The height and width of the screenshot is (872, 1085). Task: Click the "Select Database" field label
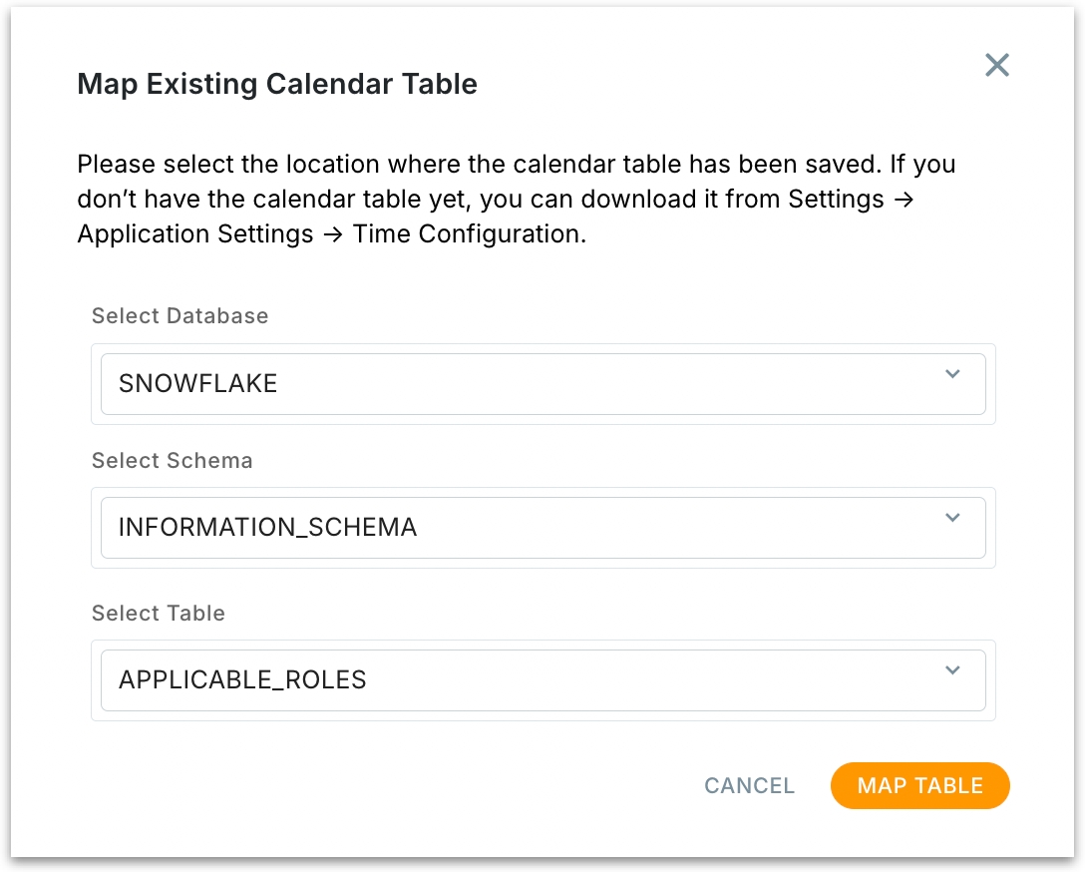pos(181,316)
